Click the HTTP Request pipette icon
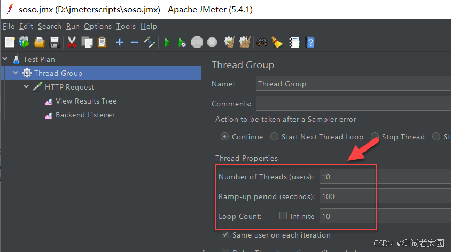The height and width of the screenshot is (252, 451). (37, 87)
